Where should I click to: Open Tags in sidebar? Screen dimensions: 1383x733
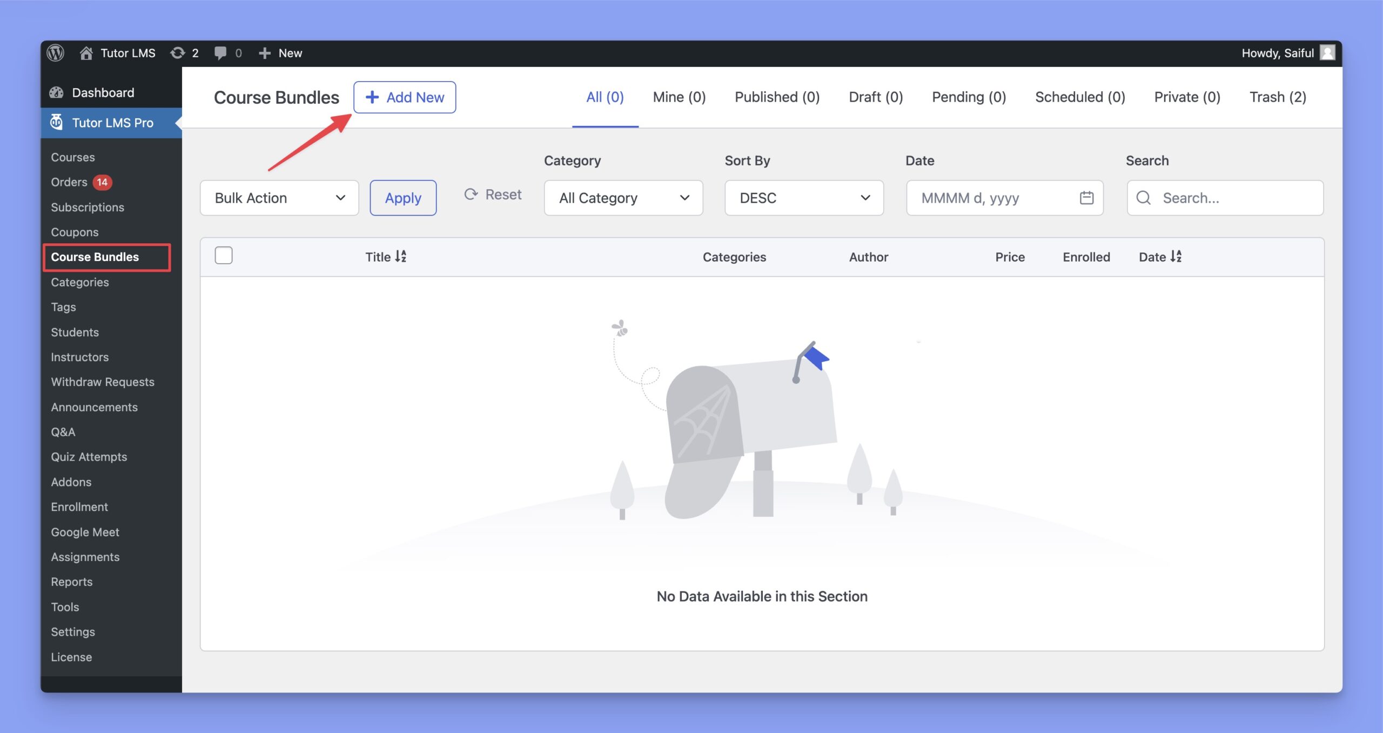tap(63, 307)
